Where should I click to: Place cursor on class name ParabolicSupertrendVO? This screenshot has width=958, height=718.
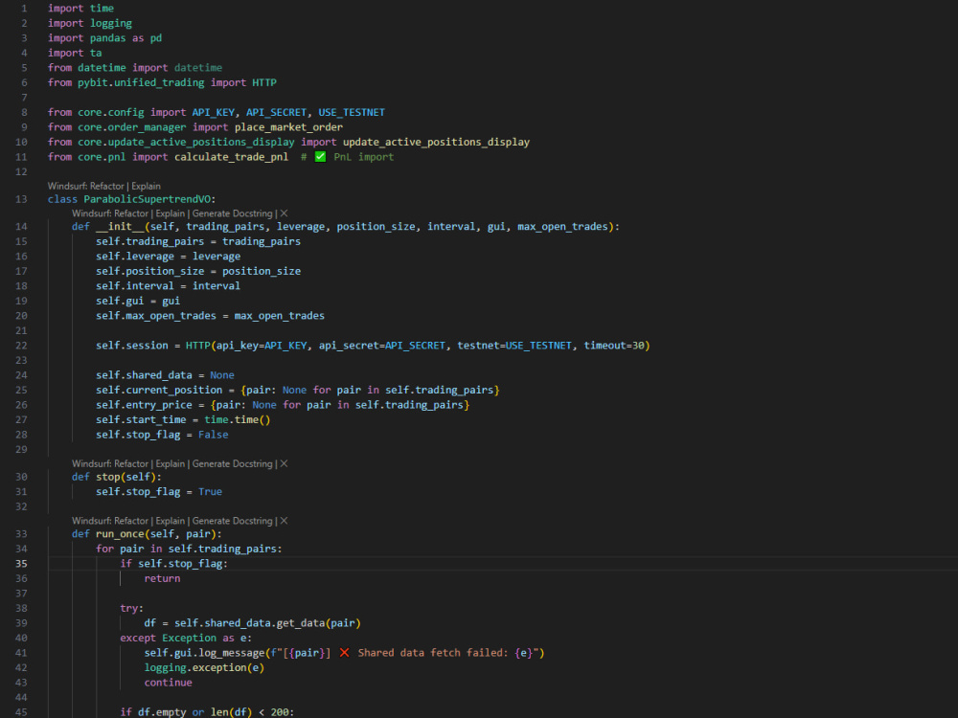148,199
